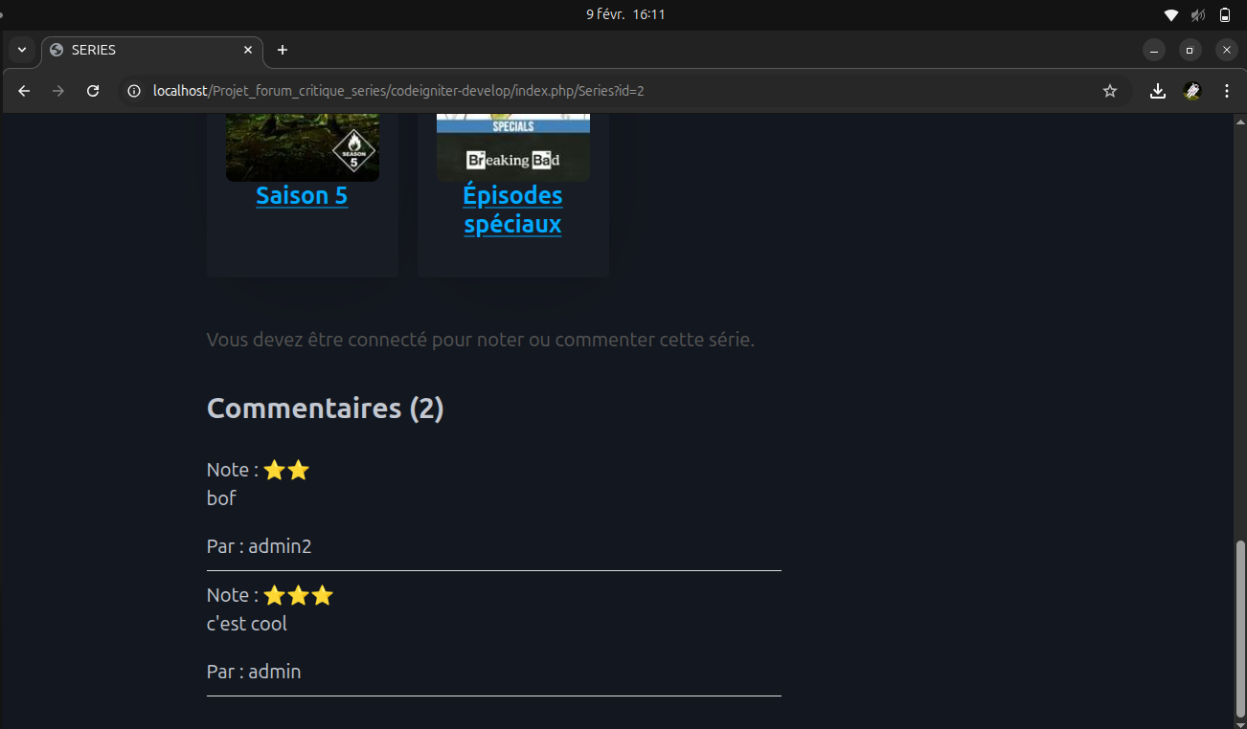Open the system clock showing 9 févr. 16:11
1247x729 pixels.
coord(625,14)
